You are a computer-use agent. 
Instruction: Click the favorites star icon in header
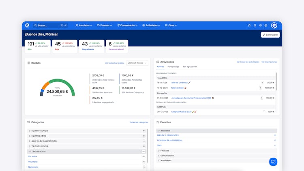[x=249, y=26]
